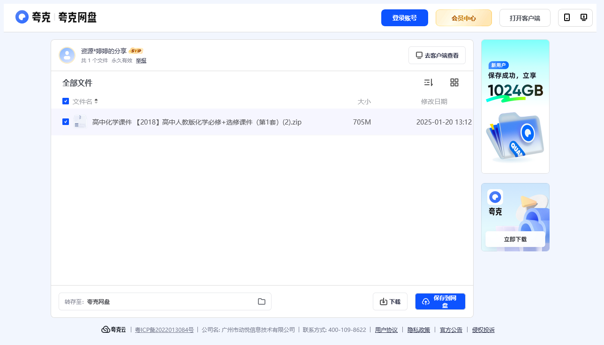
Task: Open the 官方公告 link
Action: pos(451,330)
